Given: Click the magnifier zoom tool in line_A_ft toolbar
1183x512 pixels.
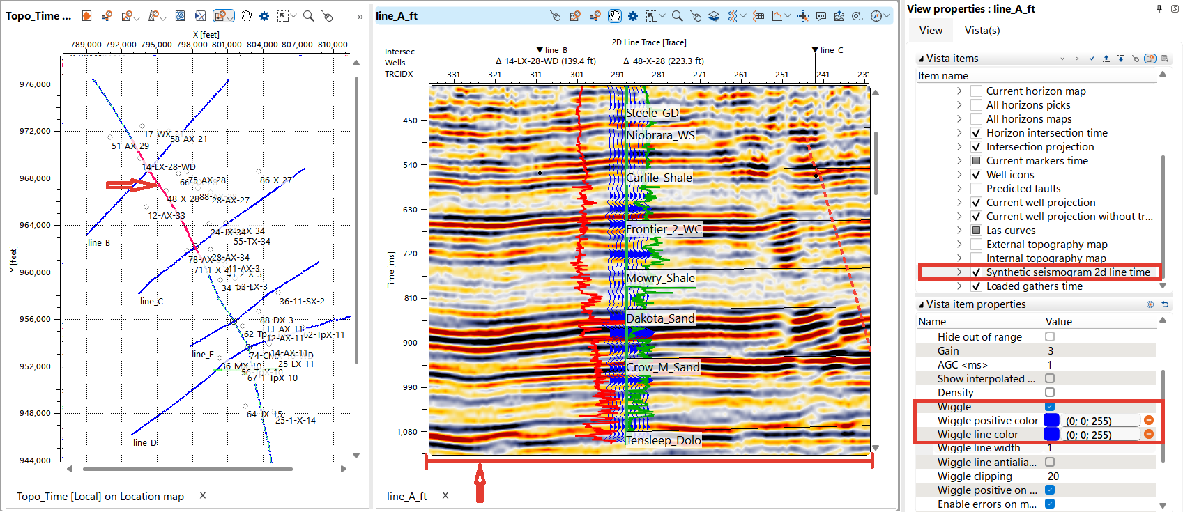Looking at the screenshot, I should coord(677,16).
